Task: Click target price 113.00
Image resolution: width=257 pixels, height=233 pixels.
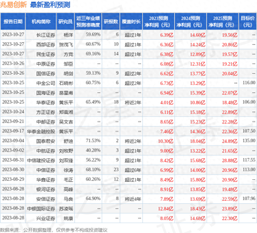Action: pos(249,169)
